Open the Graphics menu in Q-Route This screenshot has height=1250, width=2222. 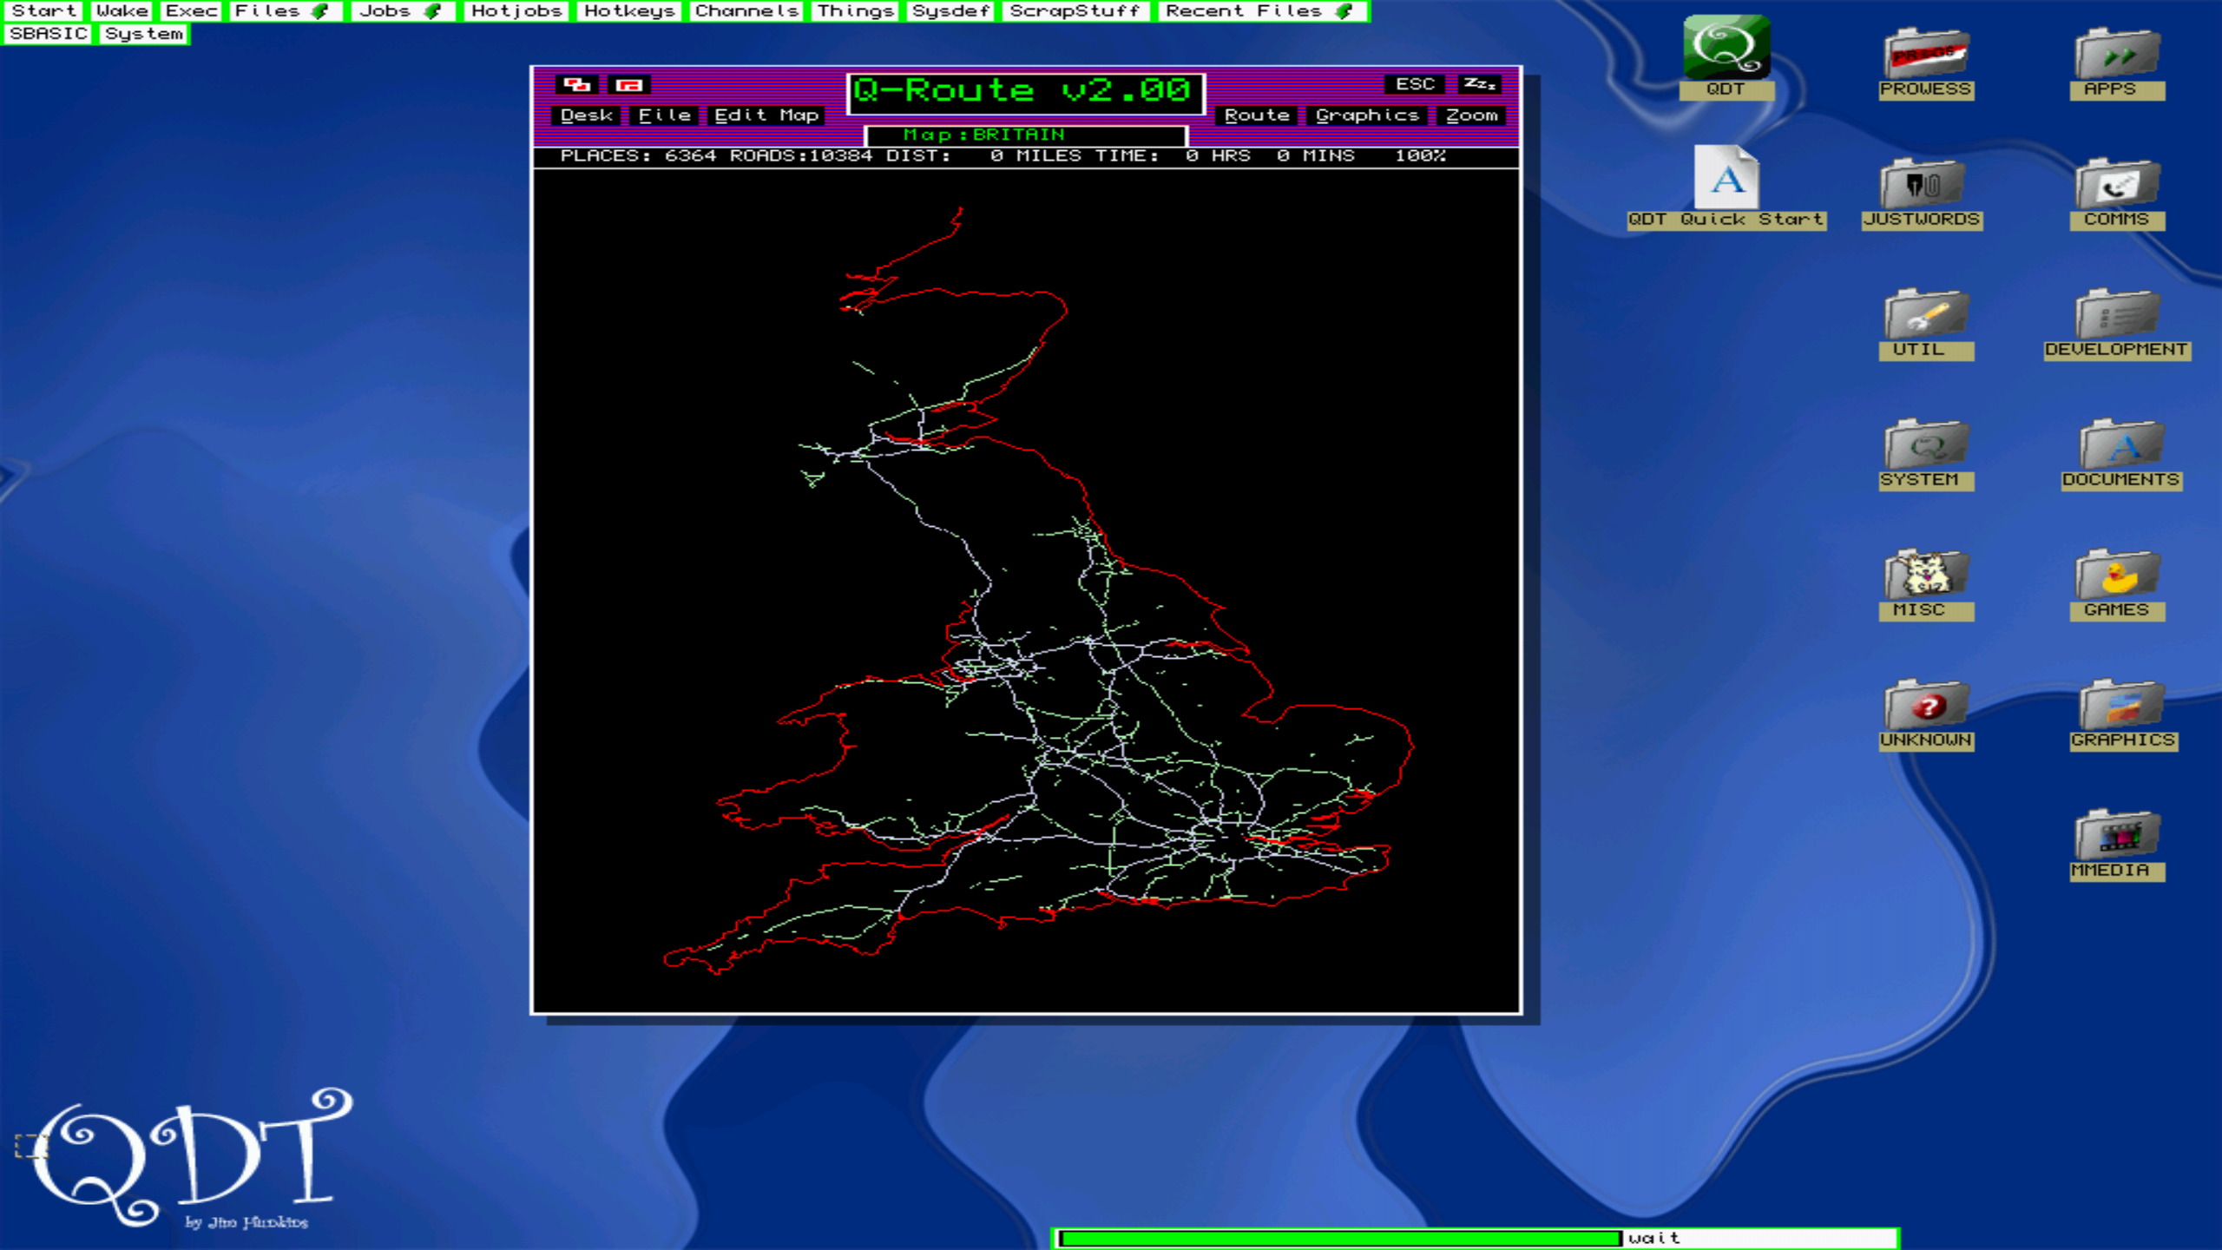(1367, 115)
